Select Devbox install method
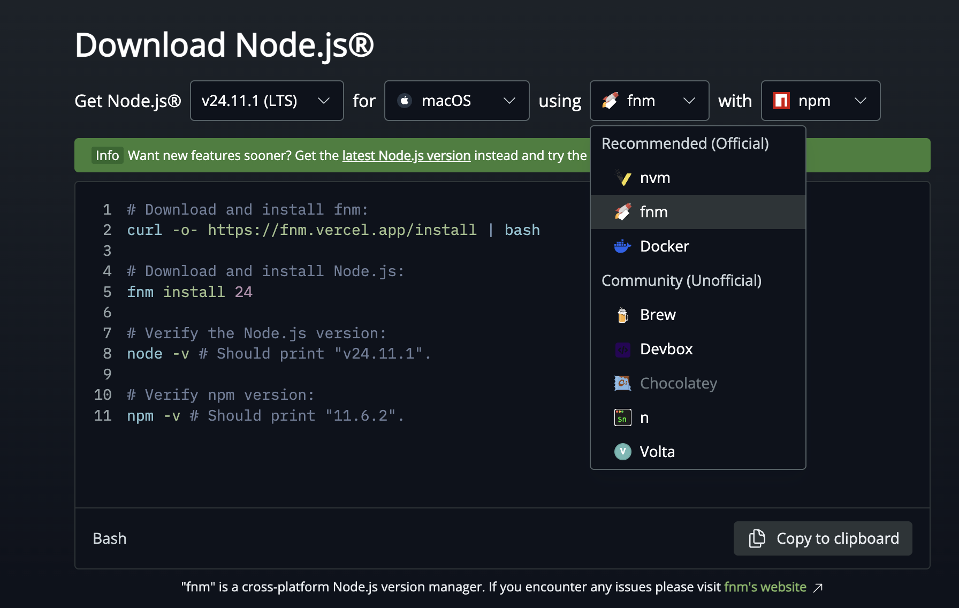 pyautogui.click(x=698, y=349)
